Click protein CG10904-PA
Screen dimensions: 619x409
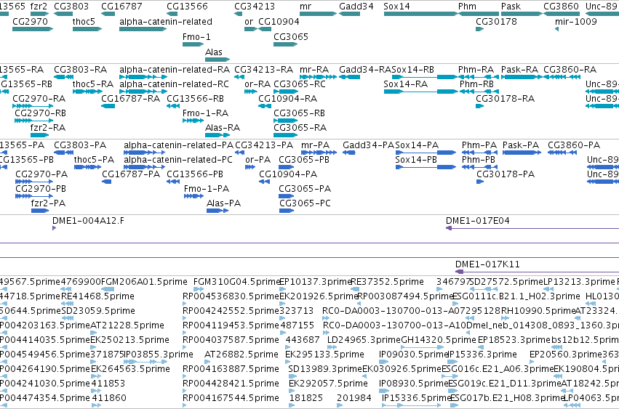(x=288, y=175)
